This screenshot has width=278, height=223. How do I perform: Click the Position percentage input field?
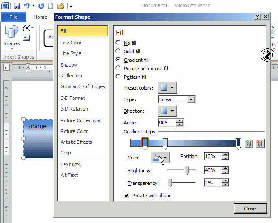[212, 157]
